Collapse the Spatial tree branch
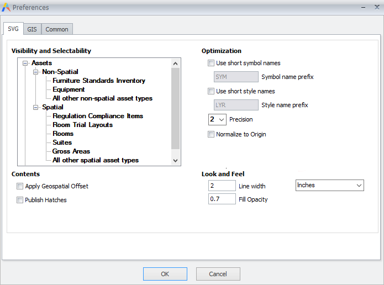This screenshot has width=384, height=285. coord(36,107)
